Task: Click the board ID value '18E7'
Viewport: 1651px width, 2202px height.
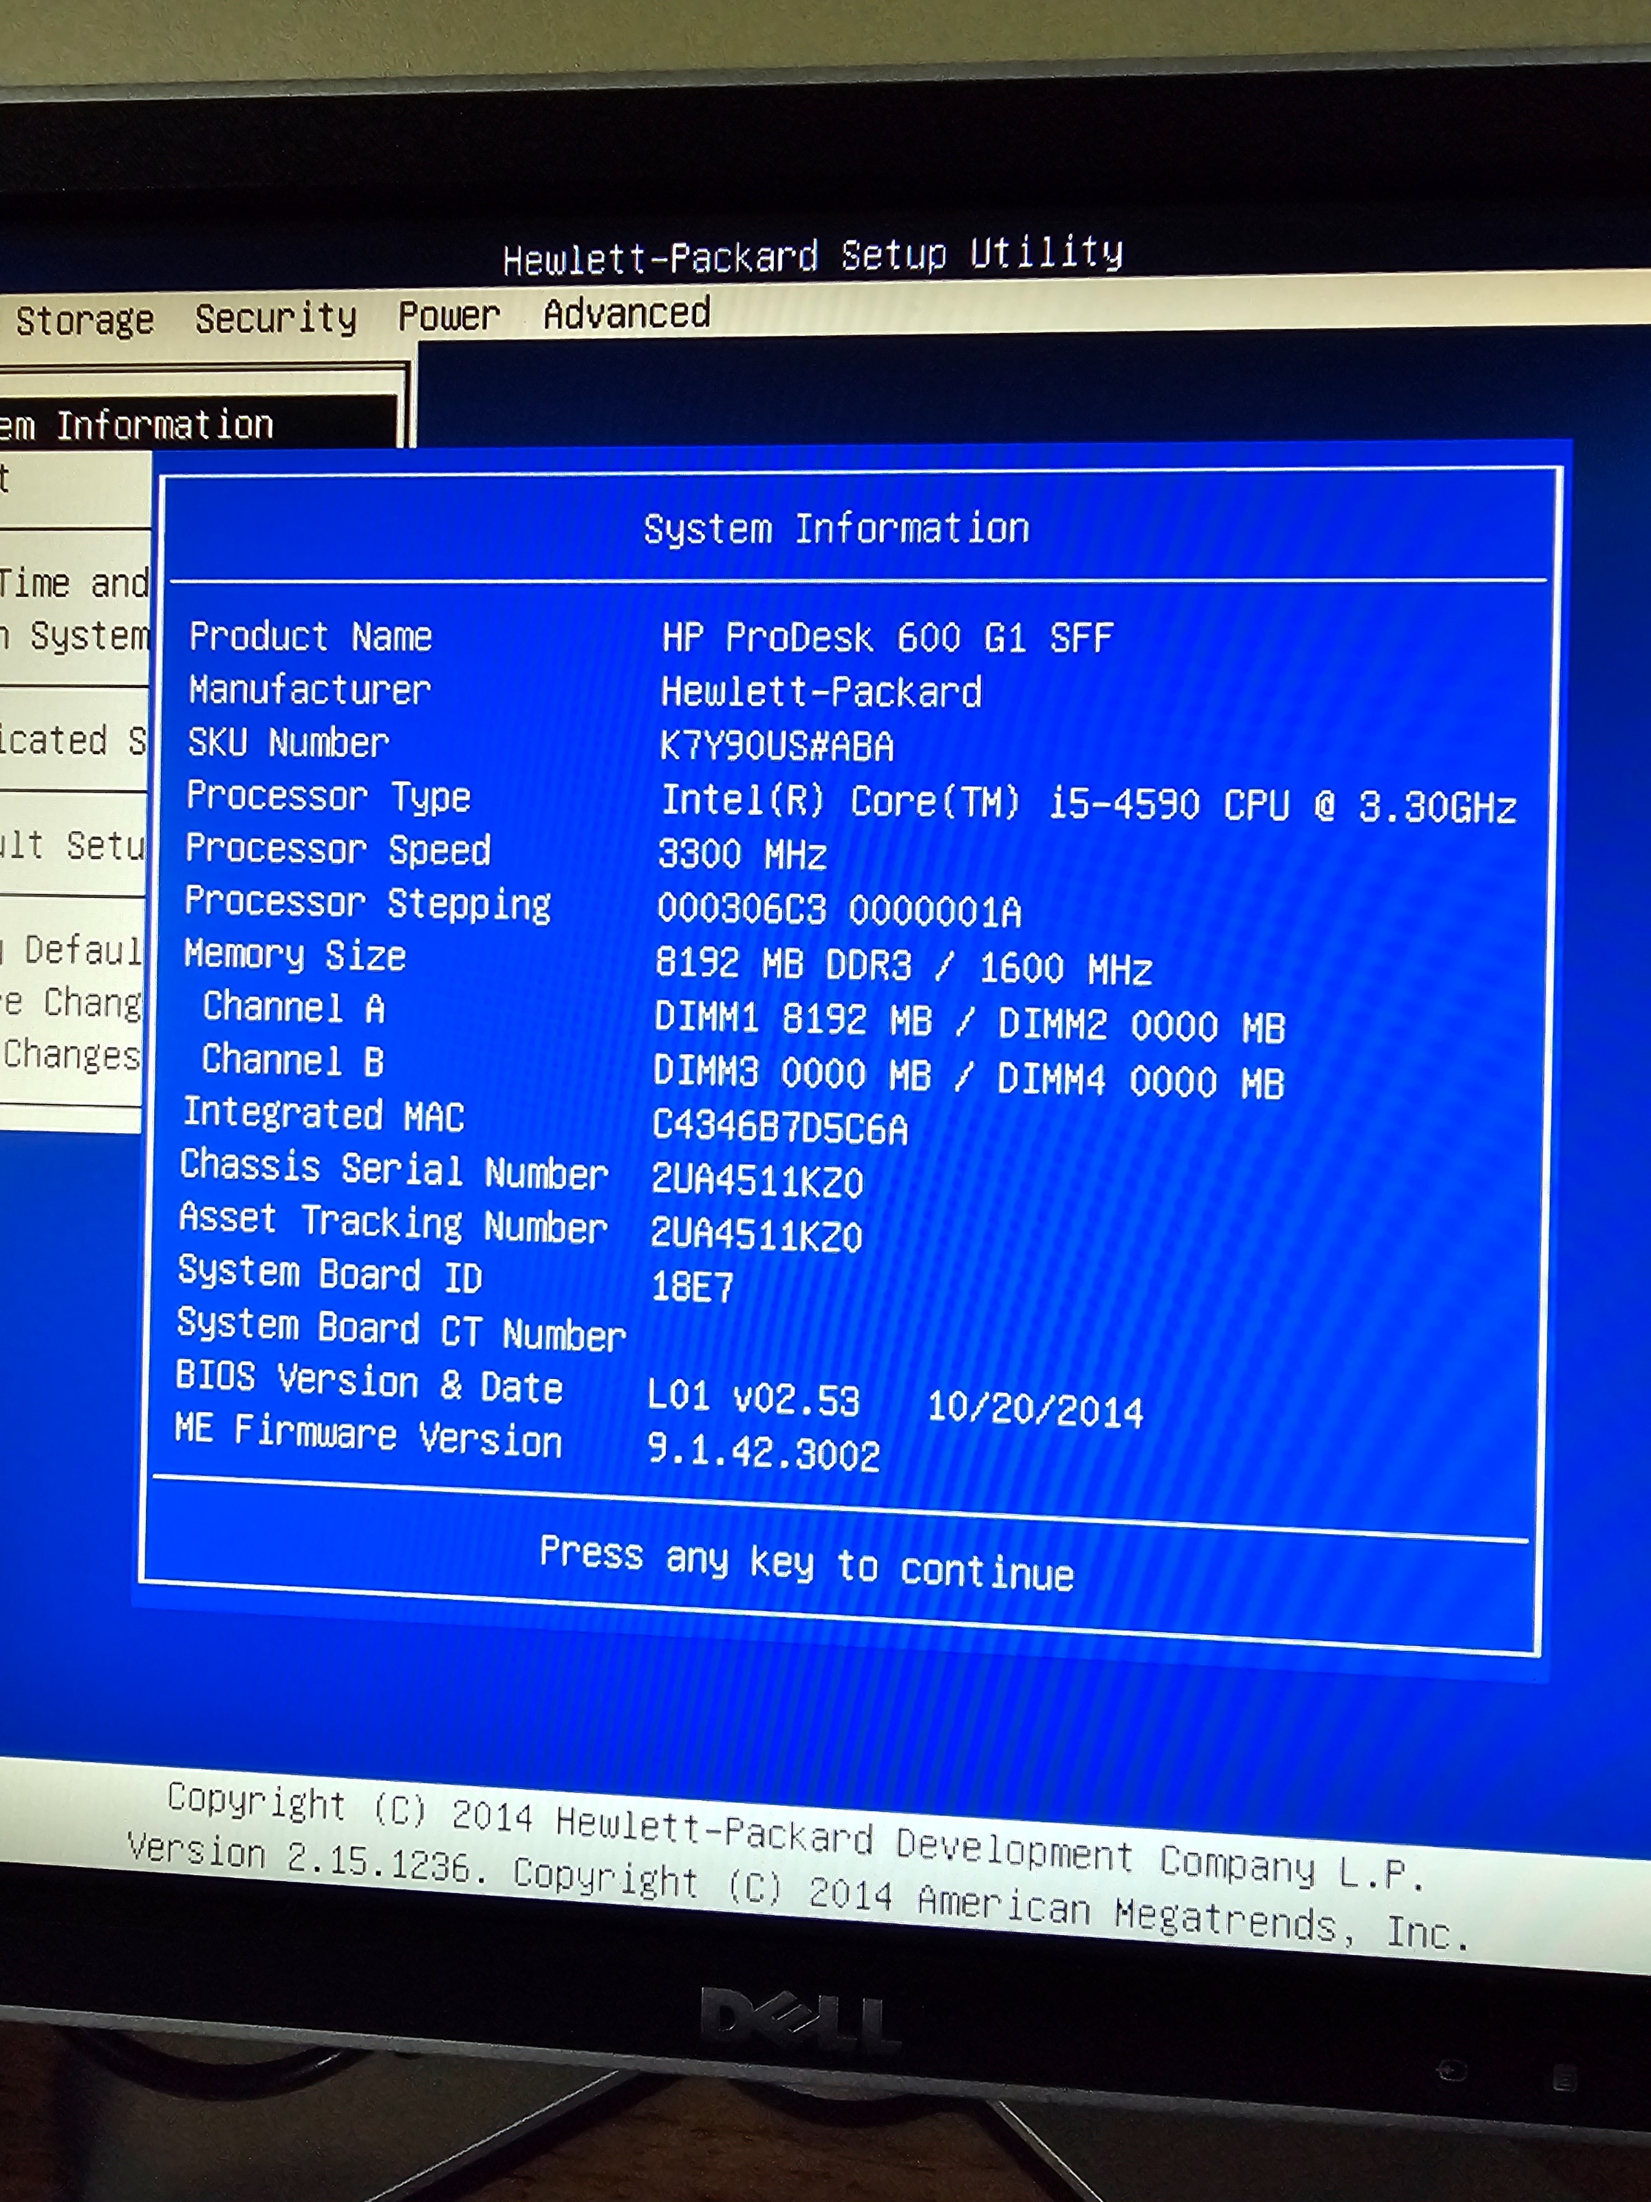Action: [691, 1287]
